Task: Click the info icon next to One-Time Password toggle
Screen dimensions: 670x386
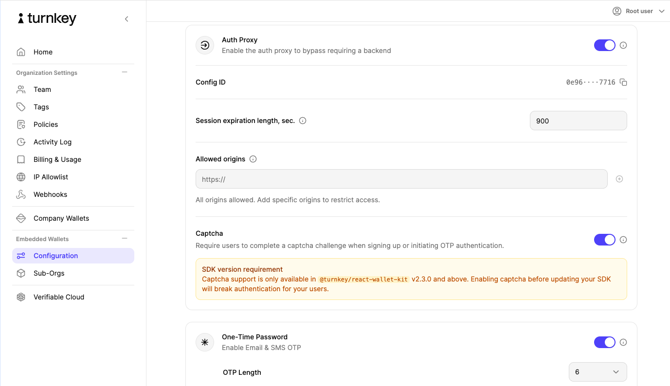Action: 623,342
